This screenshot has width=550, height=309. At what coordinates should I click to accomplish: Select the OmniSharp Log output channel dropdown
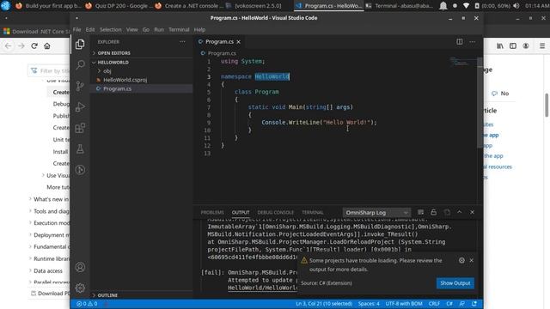click(x=376, y=213)
